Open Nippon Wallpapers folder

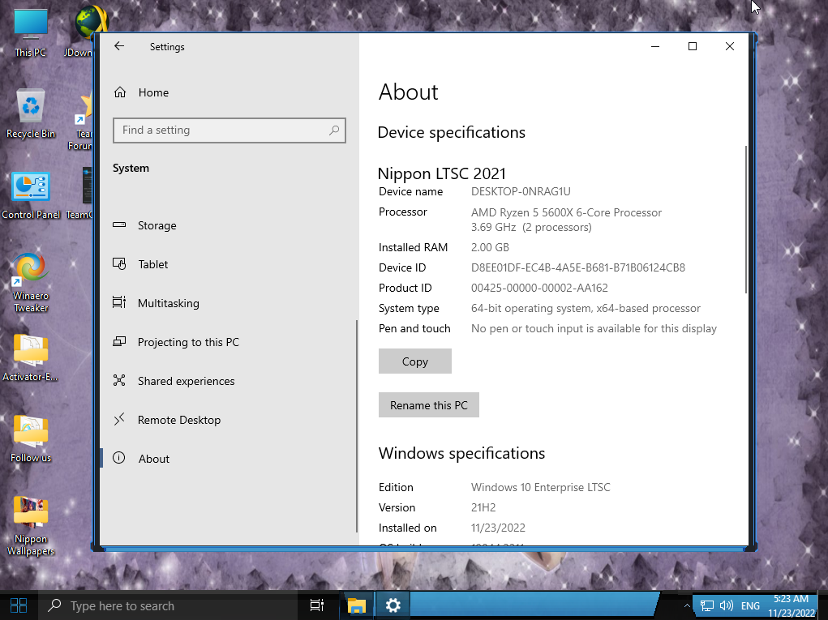pyautogui.click(x=31, y=523)
